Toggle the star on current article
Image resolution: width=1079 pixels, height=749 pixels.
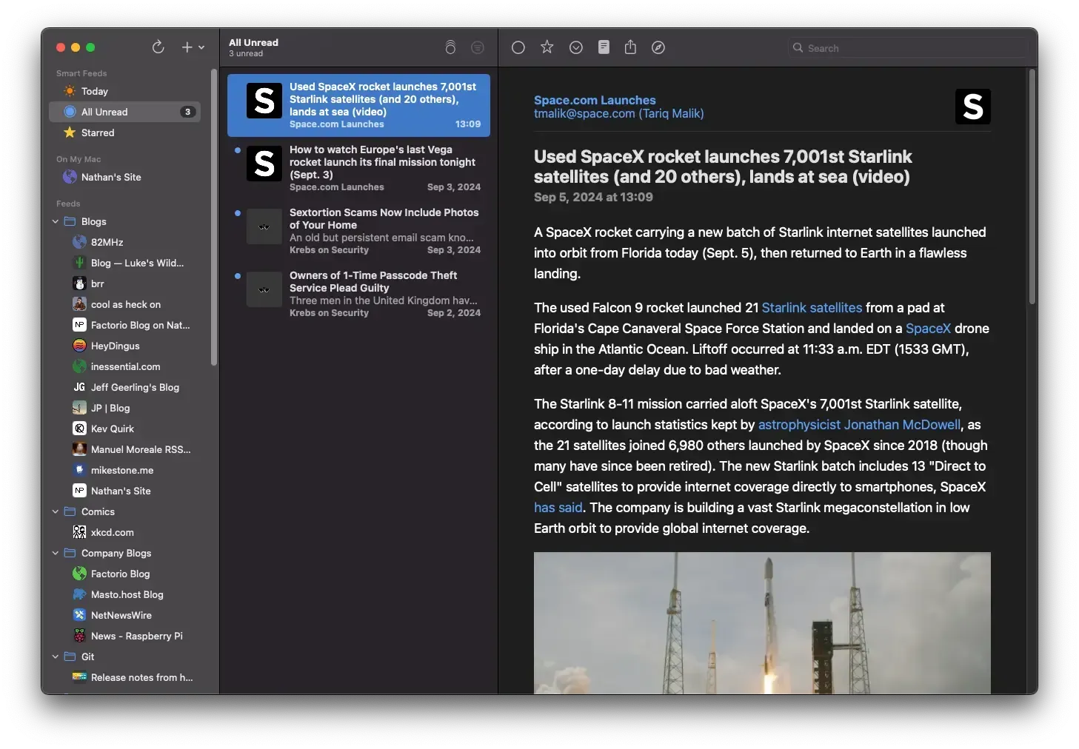pos(547,47)
